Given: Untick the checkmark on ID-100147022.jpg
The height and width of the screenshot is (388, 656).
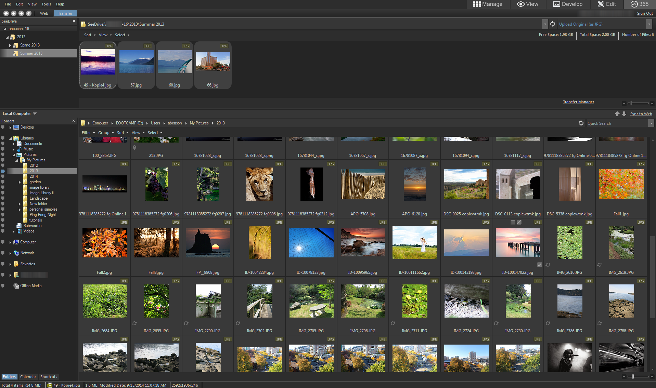Looking at the screenshot, I should click(540, 265).
